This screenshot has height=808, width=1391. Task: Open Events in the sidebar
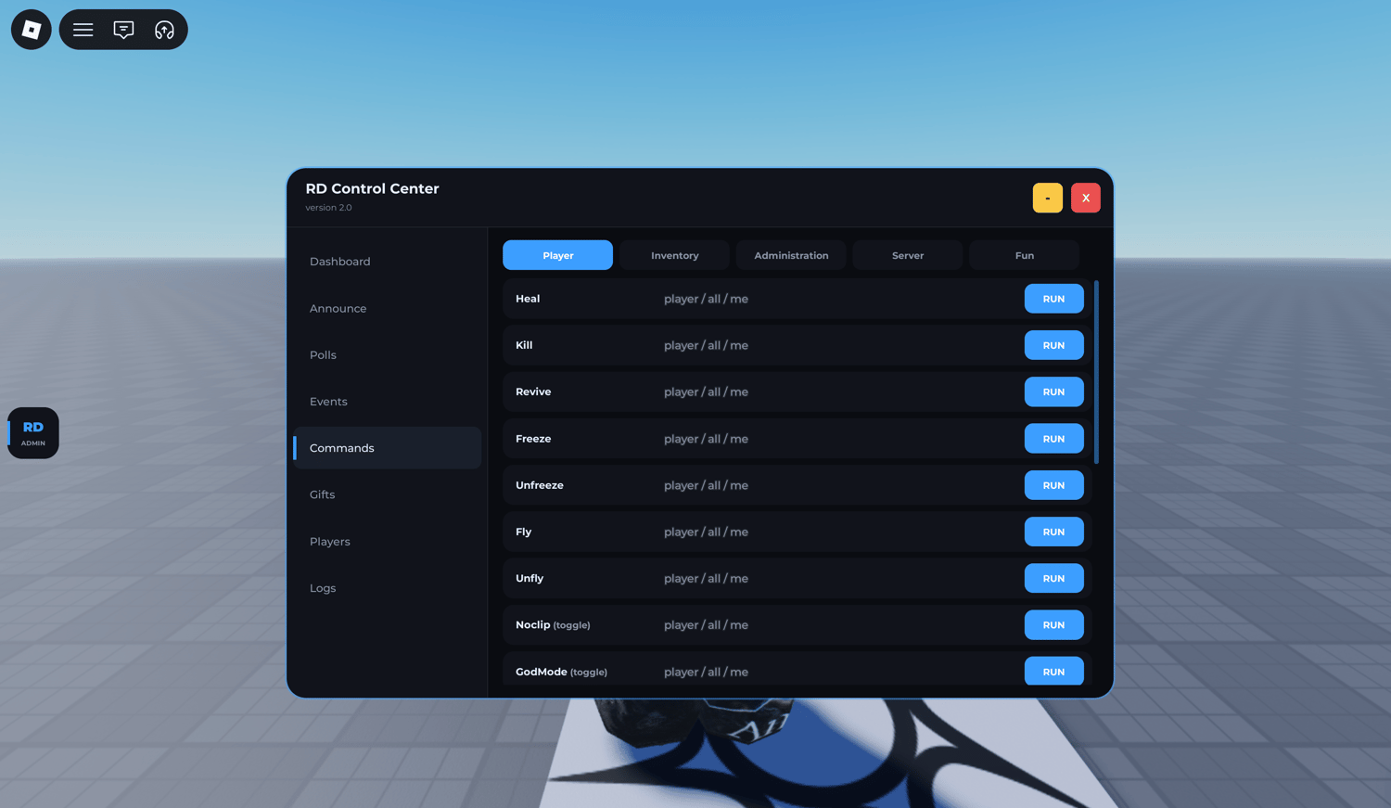[387, 401]
